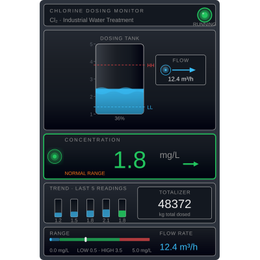Click the CONCENTRATION heading
Screen dimensions: 260x260
click(x=92, y=140)
